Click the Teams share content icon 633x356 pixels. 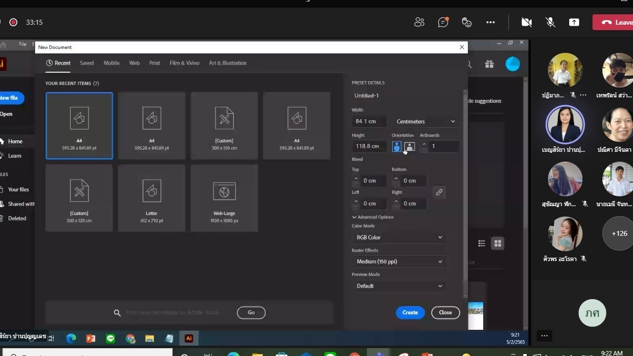[x=574, y=22]
